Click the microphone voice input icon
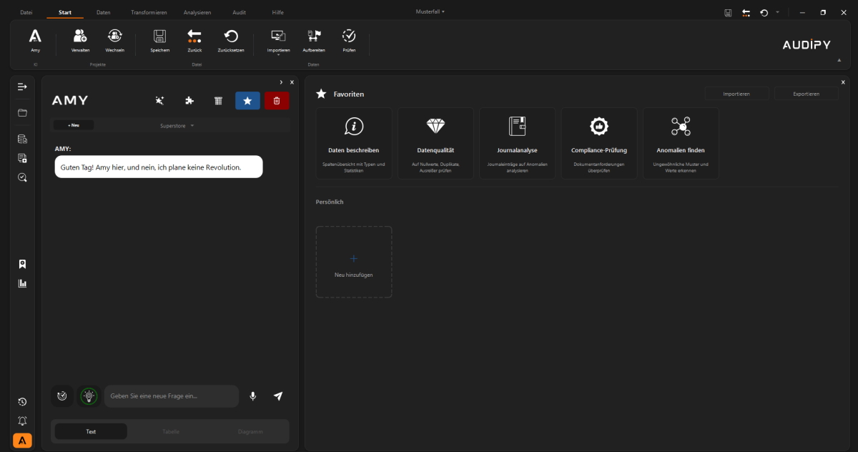Screen dimensions: 858x452 [252, 396]
